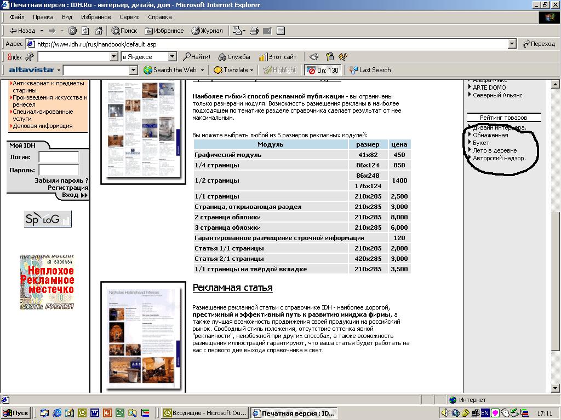The width and height of the screenshot is (561, 420).
Task: Click the Stop loading icon
Action: pyautogui.click(x=72, y=31)
